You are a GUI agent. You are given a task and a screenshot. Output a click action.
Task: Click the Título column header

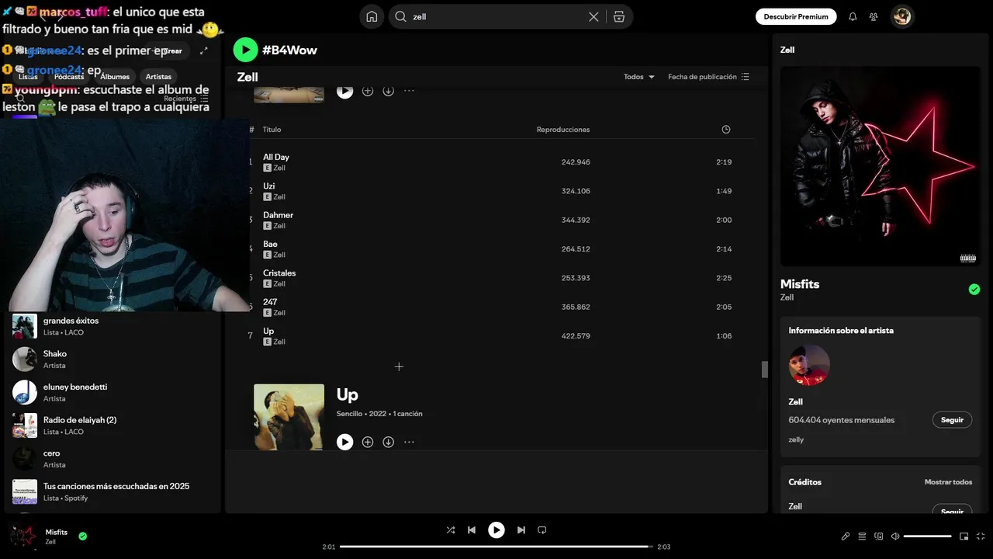click(x=272, y=130)
